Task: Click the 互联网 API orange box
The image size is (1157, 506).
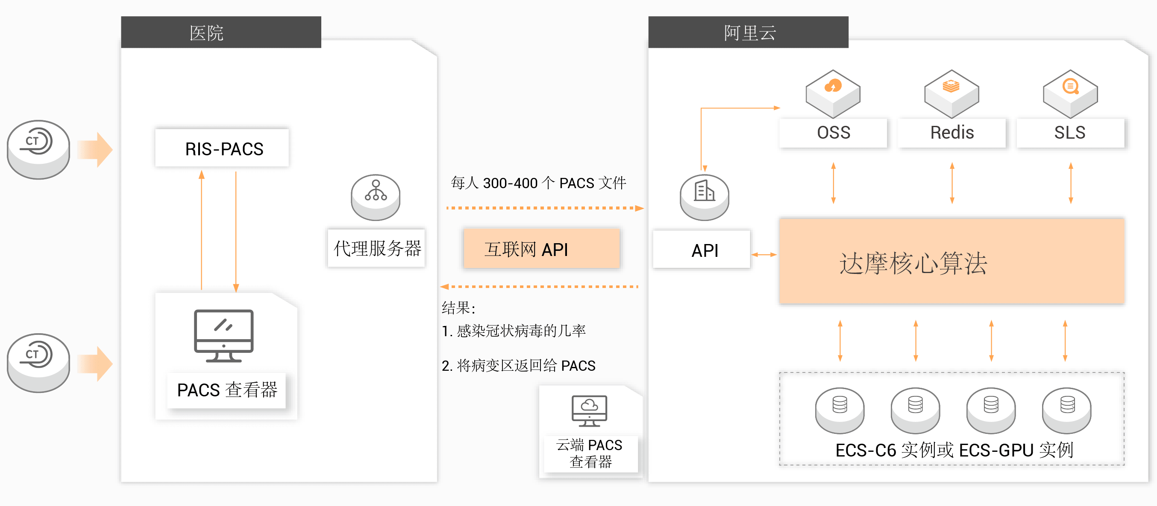Action: click(542, 249)
